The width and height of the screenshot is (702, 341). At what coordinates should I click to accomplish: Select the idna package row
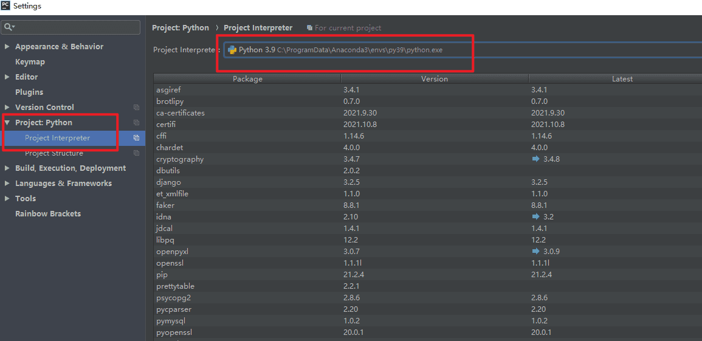coord(427,216)
